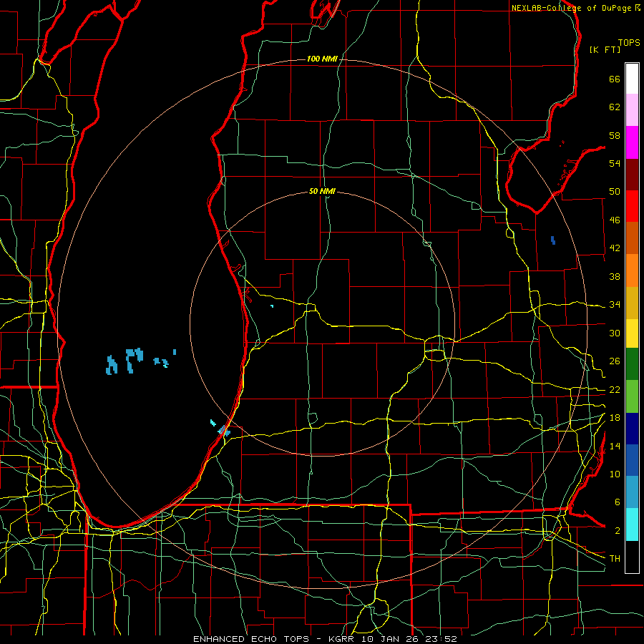The width and height of the screenshot is (644, 644).
Task: Click the blue echo on the southeast lakeshore
Action: click(224, 431)
